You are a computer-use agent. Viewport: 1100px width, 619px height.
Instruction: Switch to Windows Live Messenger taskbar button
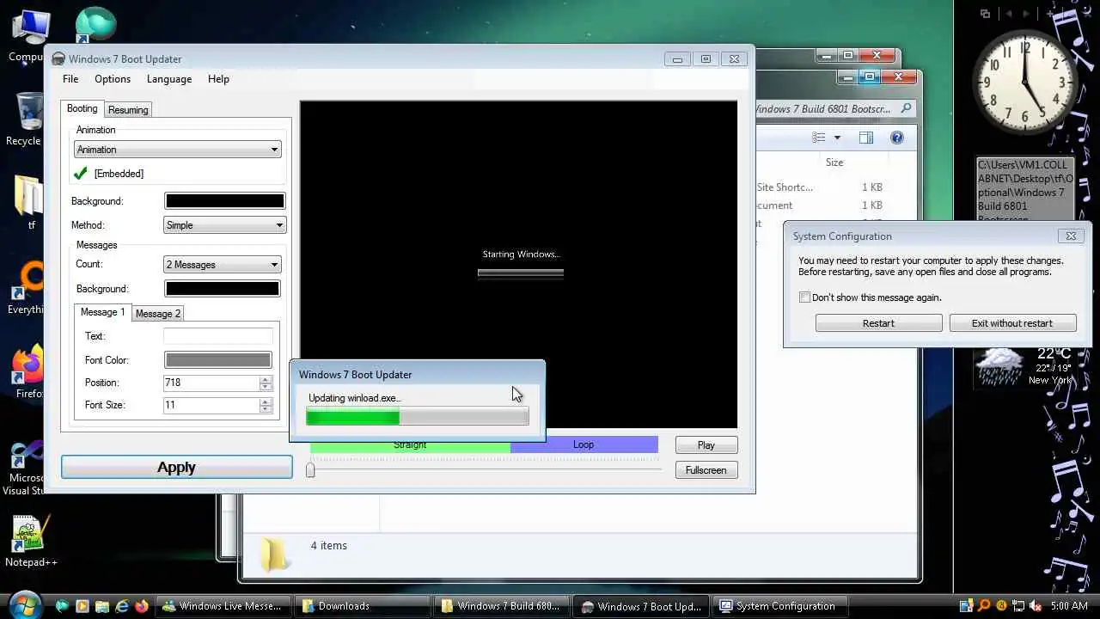(x=223, y=606)
